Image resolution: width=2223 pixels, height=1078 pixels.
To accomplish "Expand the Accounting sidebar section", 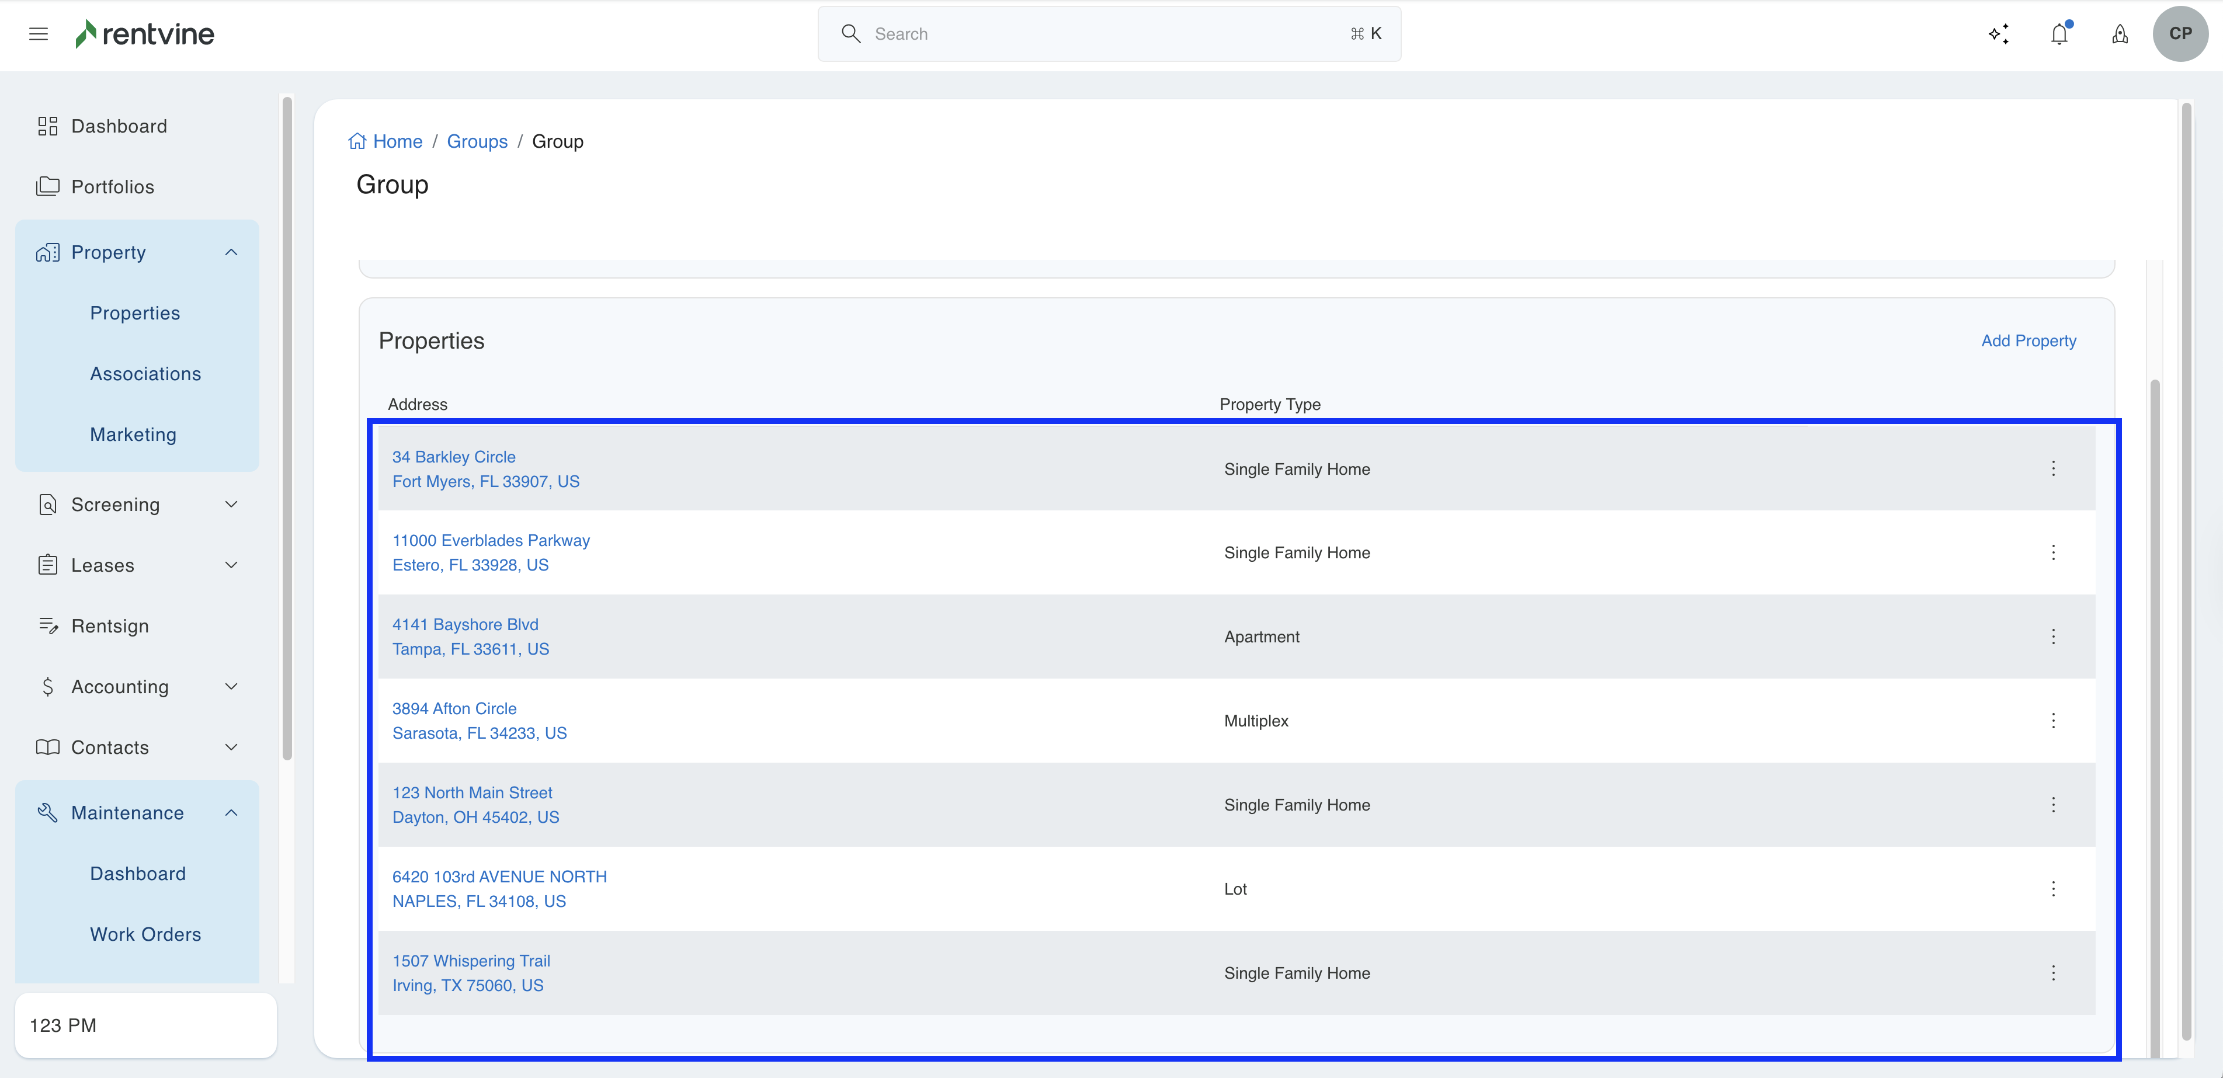I will pyautogui.click(x=231, y=687).
